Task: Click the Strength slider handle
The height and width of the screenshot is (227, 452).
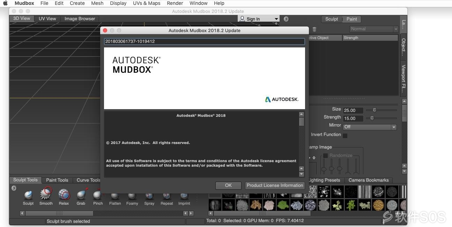Action: pos(372,118)
